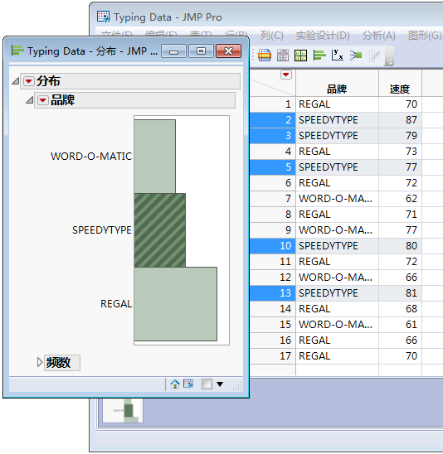Collapse the 分布 outline with gray triangle
Viewport: 443px width, 454px height.
point(16,81)
